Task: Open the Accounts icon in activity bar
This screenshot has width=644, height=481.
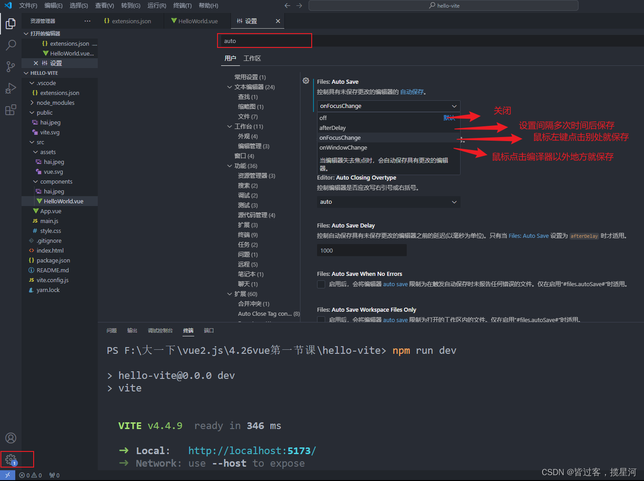Action: pyautogui.click(x=11, y=438)
